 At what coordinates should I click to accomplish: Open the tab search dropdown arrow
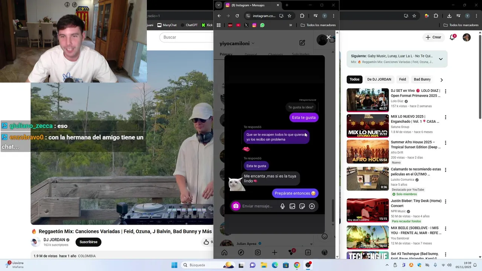pos(219,5)
